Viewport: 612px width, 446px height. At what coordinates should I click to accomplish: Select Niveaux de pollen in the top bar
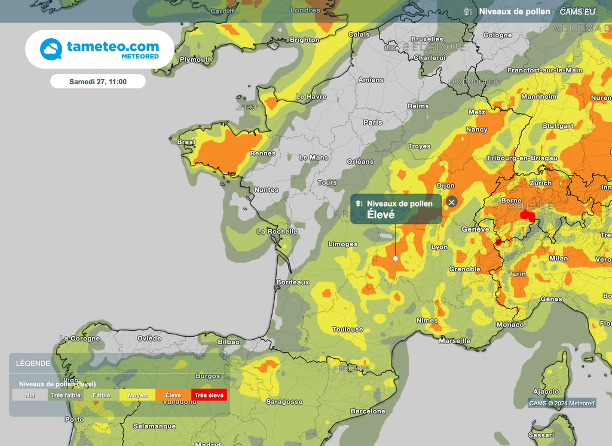[515, 12]
